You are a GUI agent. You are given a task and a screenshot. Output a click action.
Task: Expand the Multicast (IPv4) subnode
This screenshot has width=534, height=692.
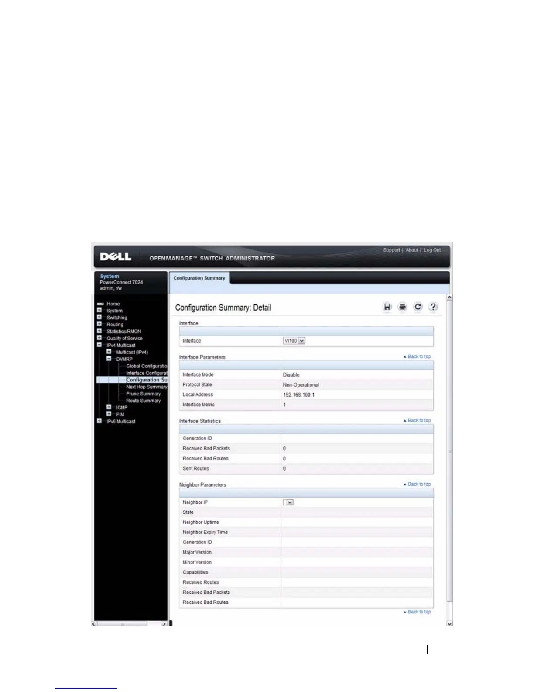coord(109,352)
